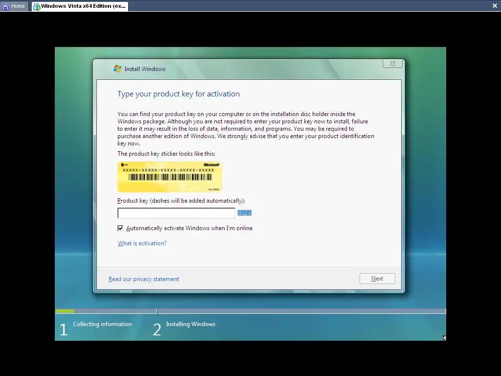
Task: Click the Type your product key heading
Action: point(179,94)
